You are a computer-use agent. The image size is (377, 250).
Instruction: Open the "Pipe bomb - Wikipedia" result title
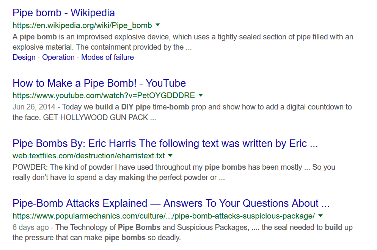(x=64, y=13)
